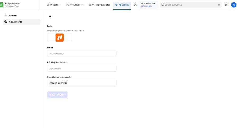The width and height of the screenshot is (238, 128).
Task: Click the Brand Kits icon
Action: click(x=68, y=5)
